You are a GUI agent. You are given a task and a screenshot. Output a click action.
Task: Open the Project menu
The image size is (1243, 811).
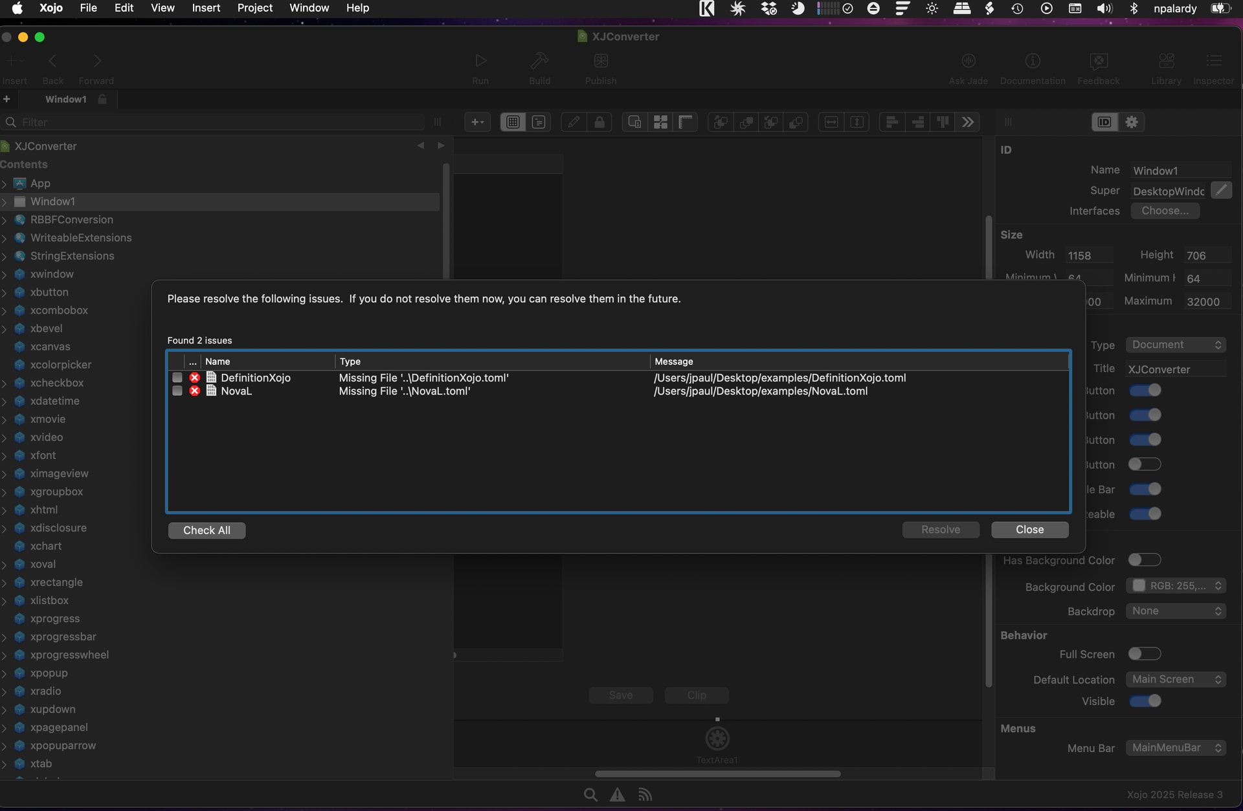click(254, 8)
